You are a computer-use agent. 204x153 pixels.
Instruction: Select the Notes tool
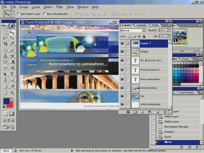pyautogui.click(x=5, y=87)
